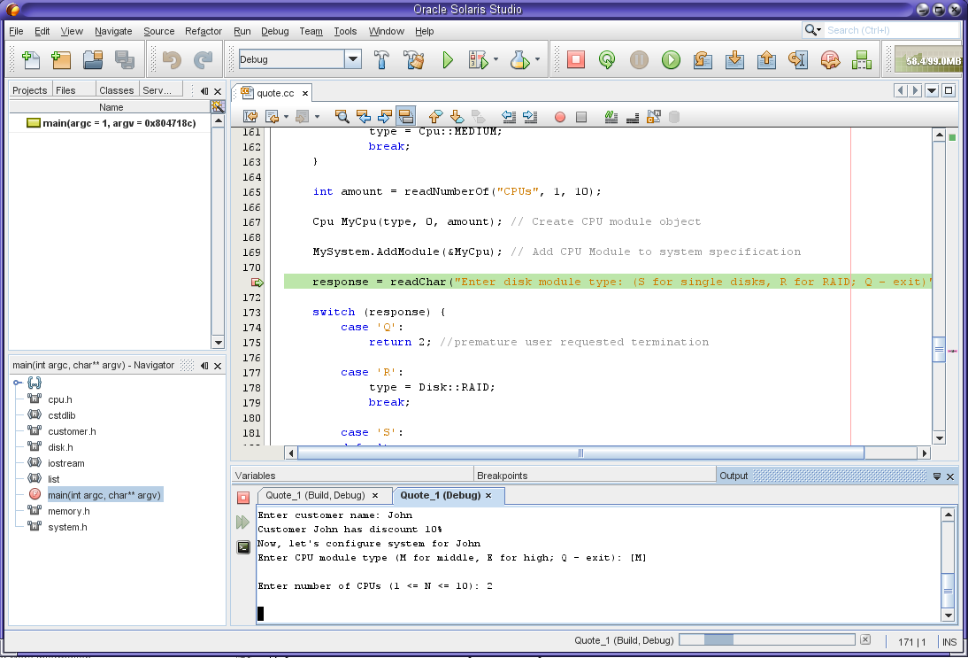Open the Breakpoints panel
This screenshot has width=968, height=658.
tap(503, 476)
